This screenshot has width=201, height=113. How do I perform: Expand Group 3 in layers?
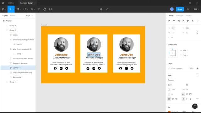coord(7,25)
